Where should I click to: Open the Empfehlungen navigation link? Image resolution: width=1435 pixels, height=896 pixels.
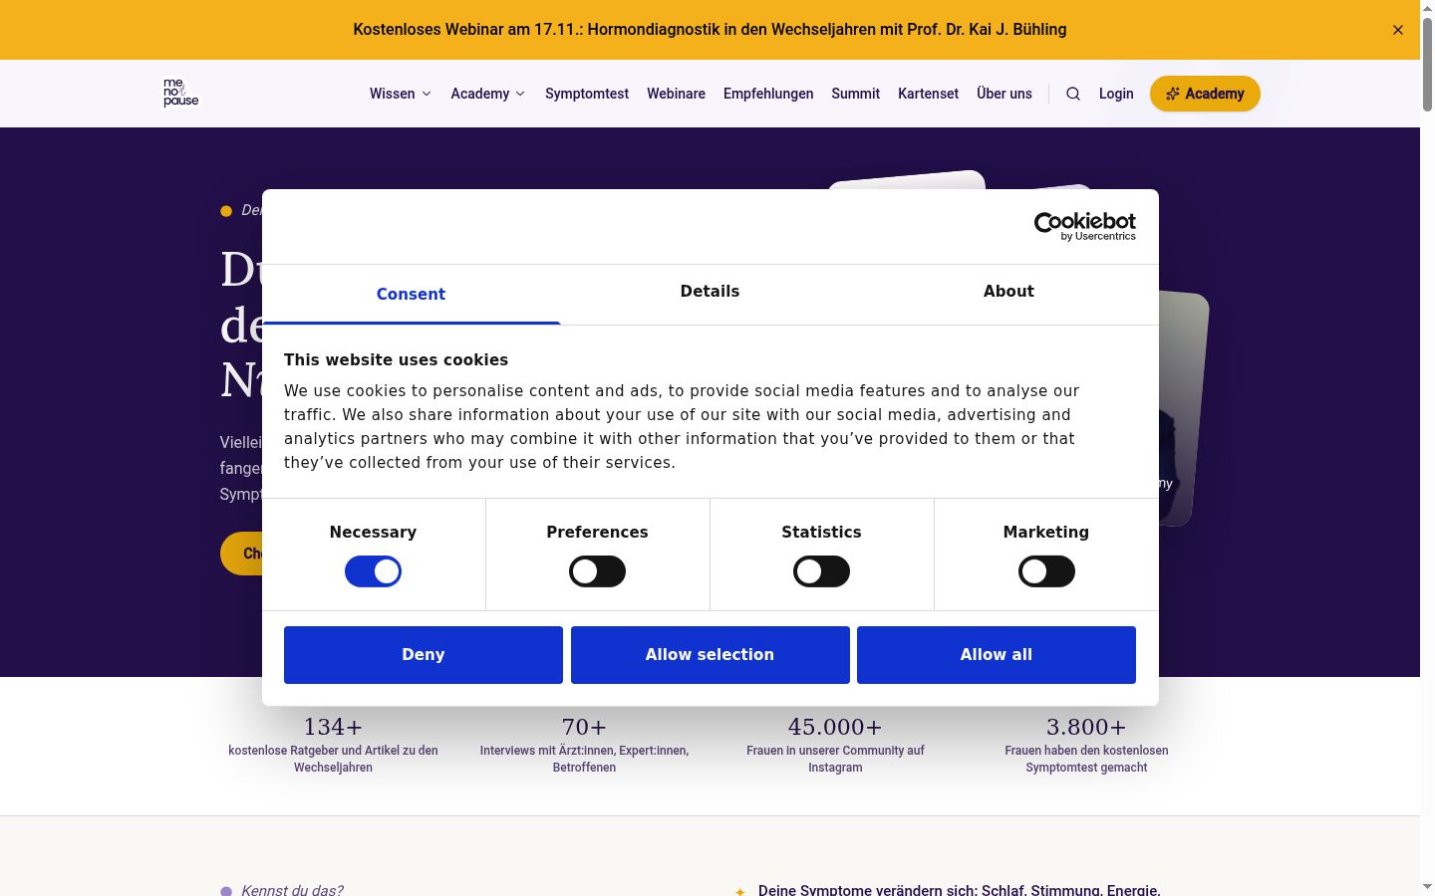pos(768,94)
